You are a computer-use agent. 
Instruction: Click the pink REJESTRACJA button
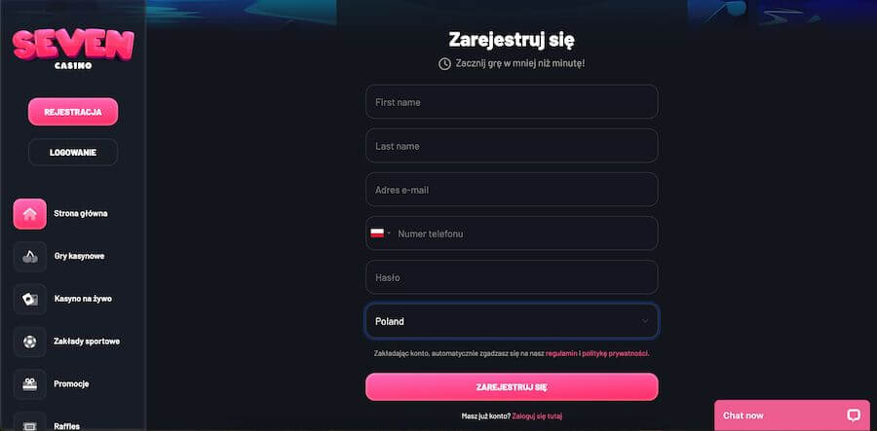(x=73, y=112)
